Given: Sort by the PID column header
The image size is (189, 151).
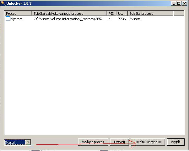Looking at the screenshot, I should point(111,13).
